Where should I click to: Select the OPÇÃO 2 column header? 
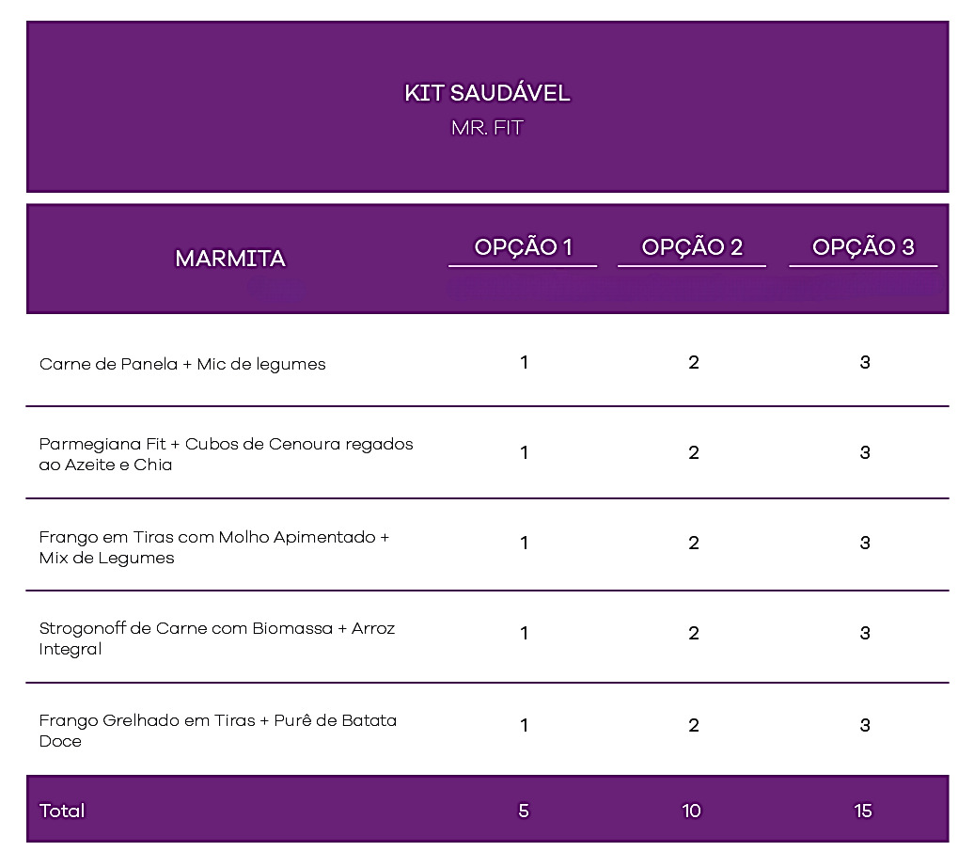coord(692,247)
